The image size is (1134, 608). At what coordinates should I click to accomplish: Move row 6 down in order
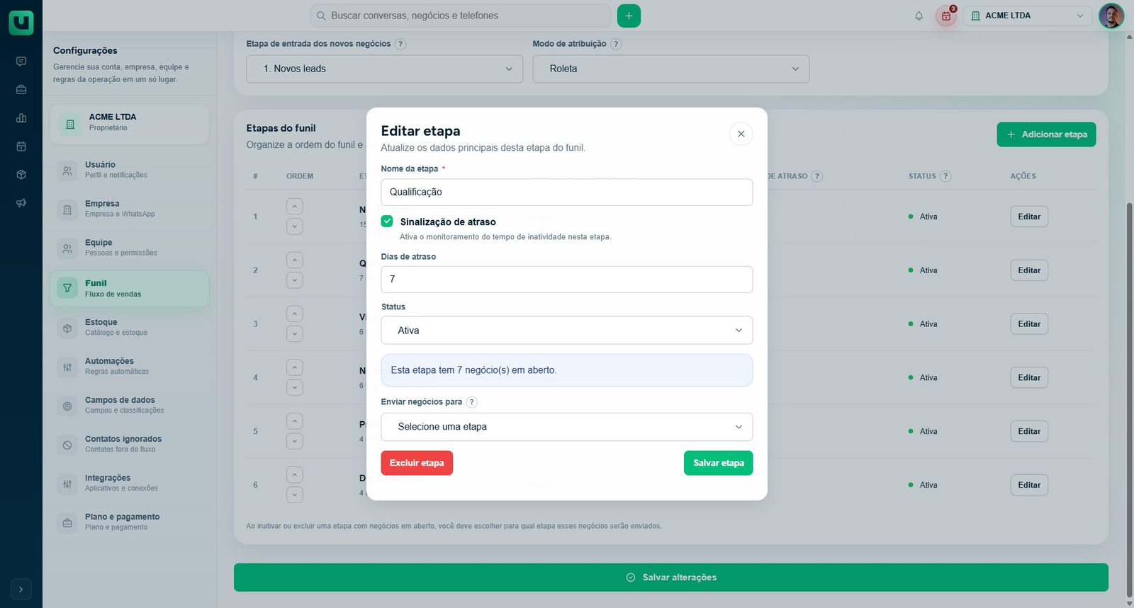295,495
